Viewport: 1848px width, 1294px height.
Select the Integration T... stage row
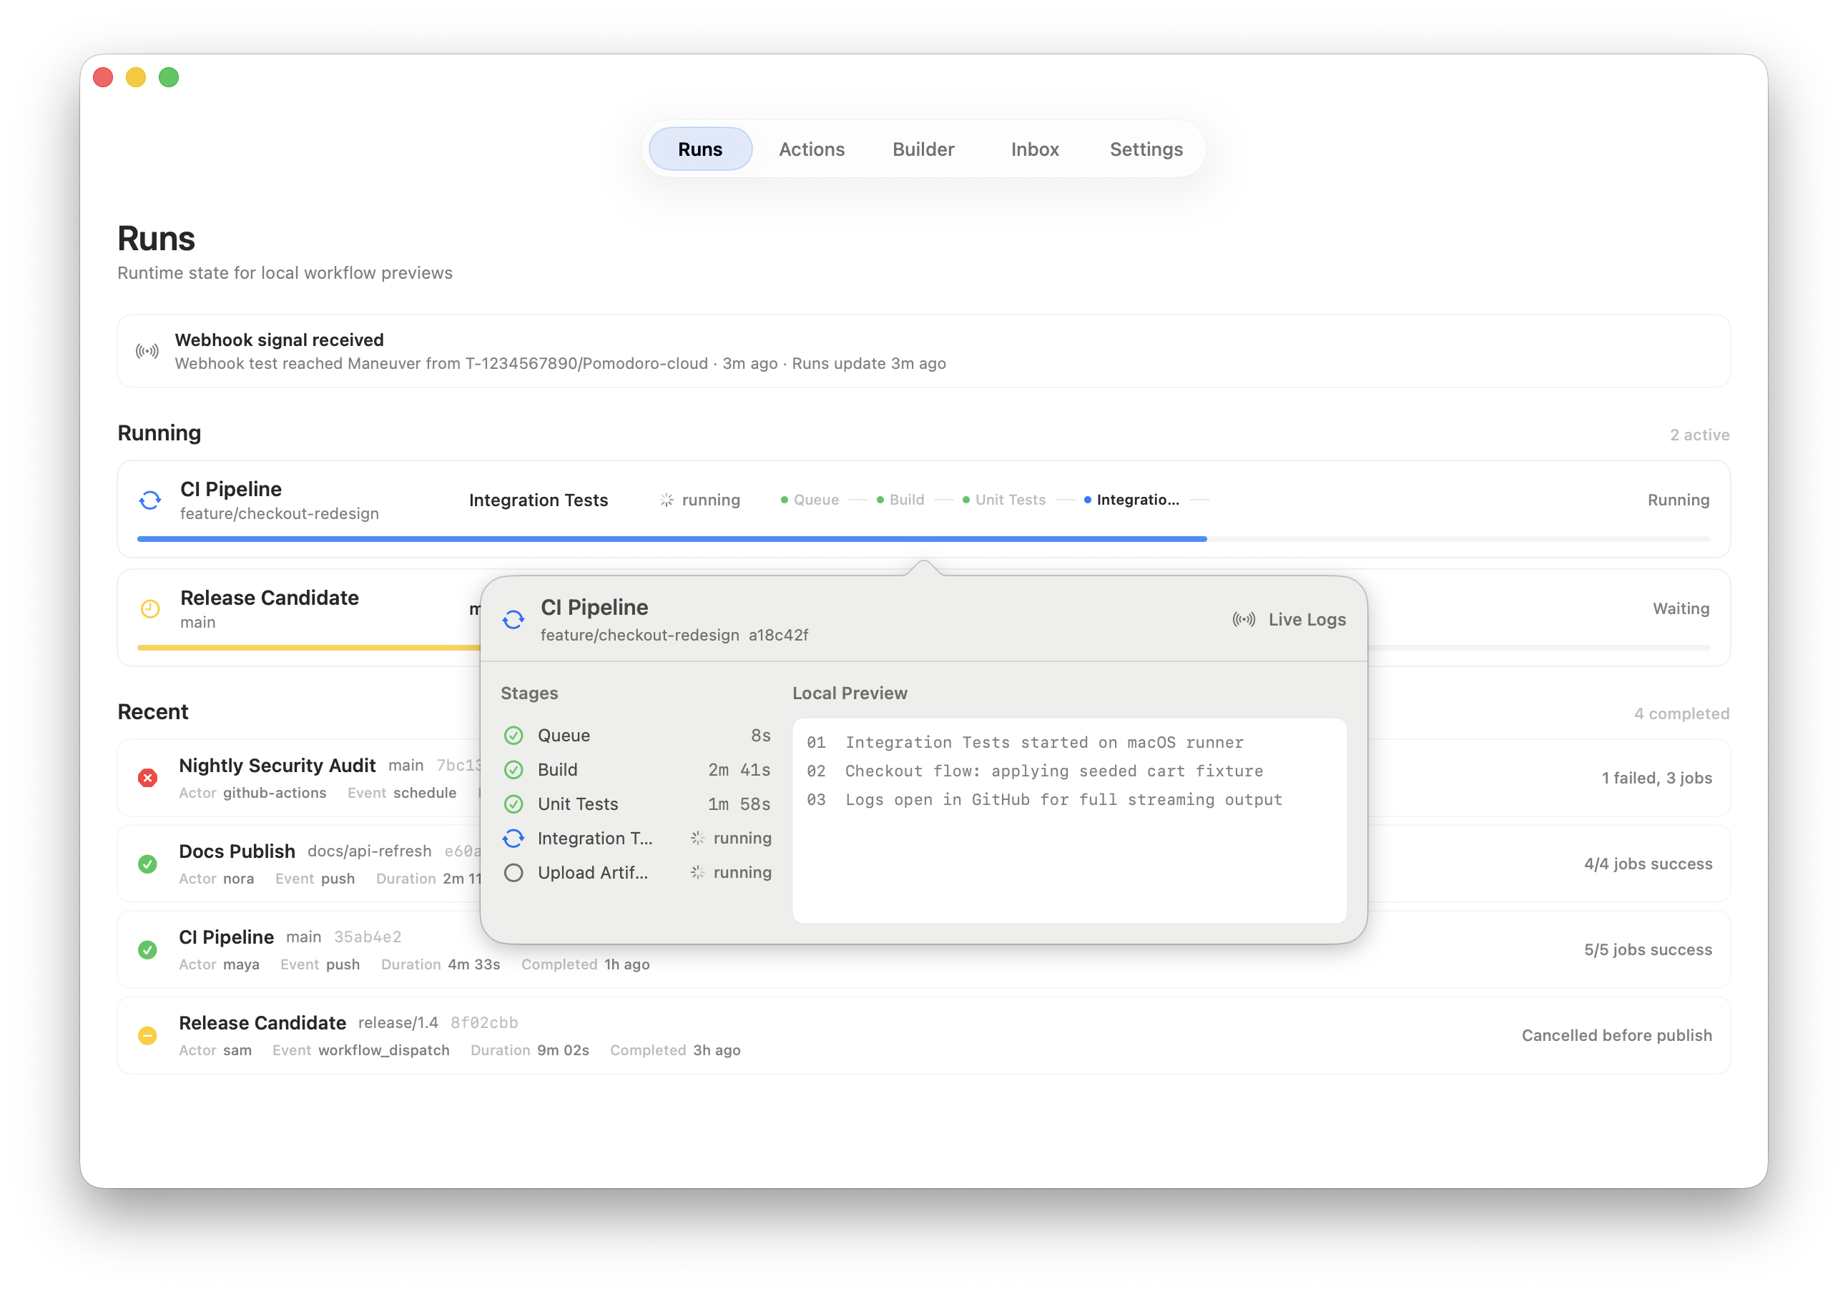click(x=637, y=839)
